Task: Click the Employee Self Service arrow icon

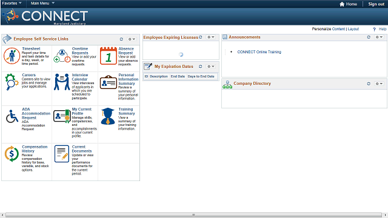Action: point(7,39)
